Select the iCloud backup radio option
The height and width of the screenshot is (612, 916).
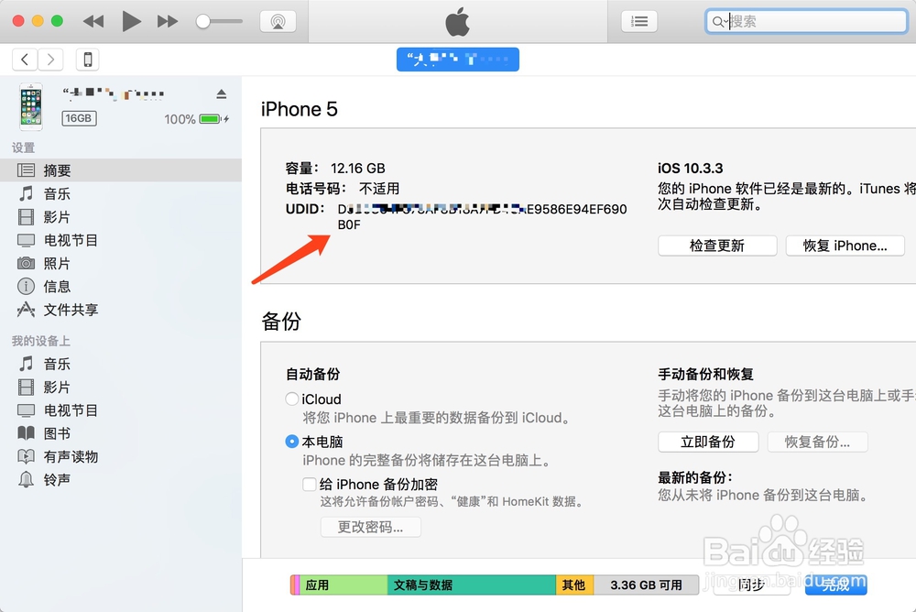[291, 399]
